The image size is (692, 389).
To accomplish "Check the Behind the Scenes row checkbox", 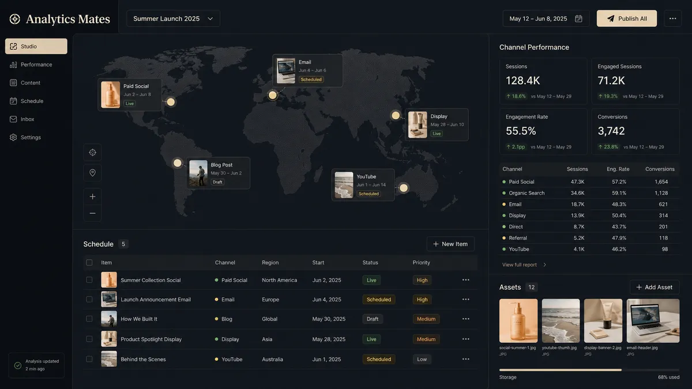I will tap(89, 359).
